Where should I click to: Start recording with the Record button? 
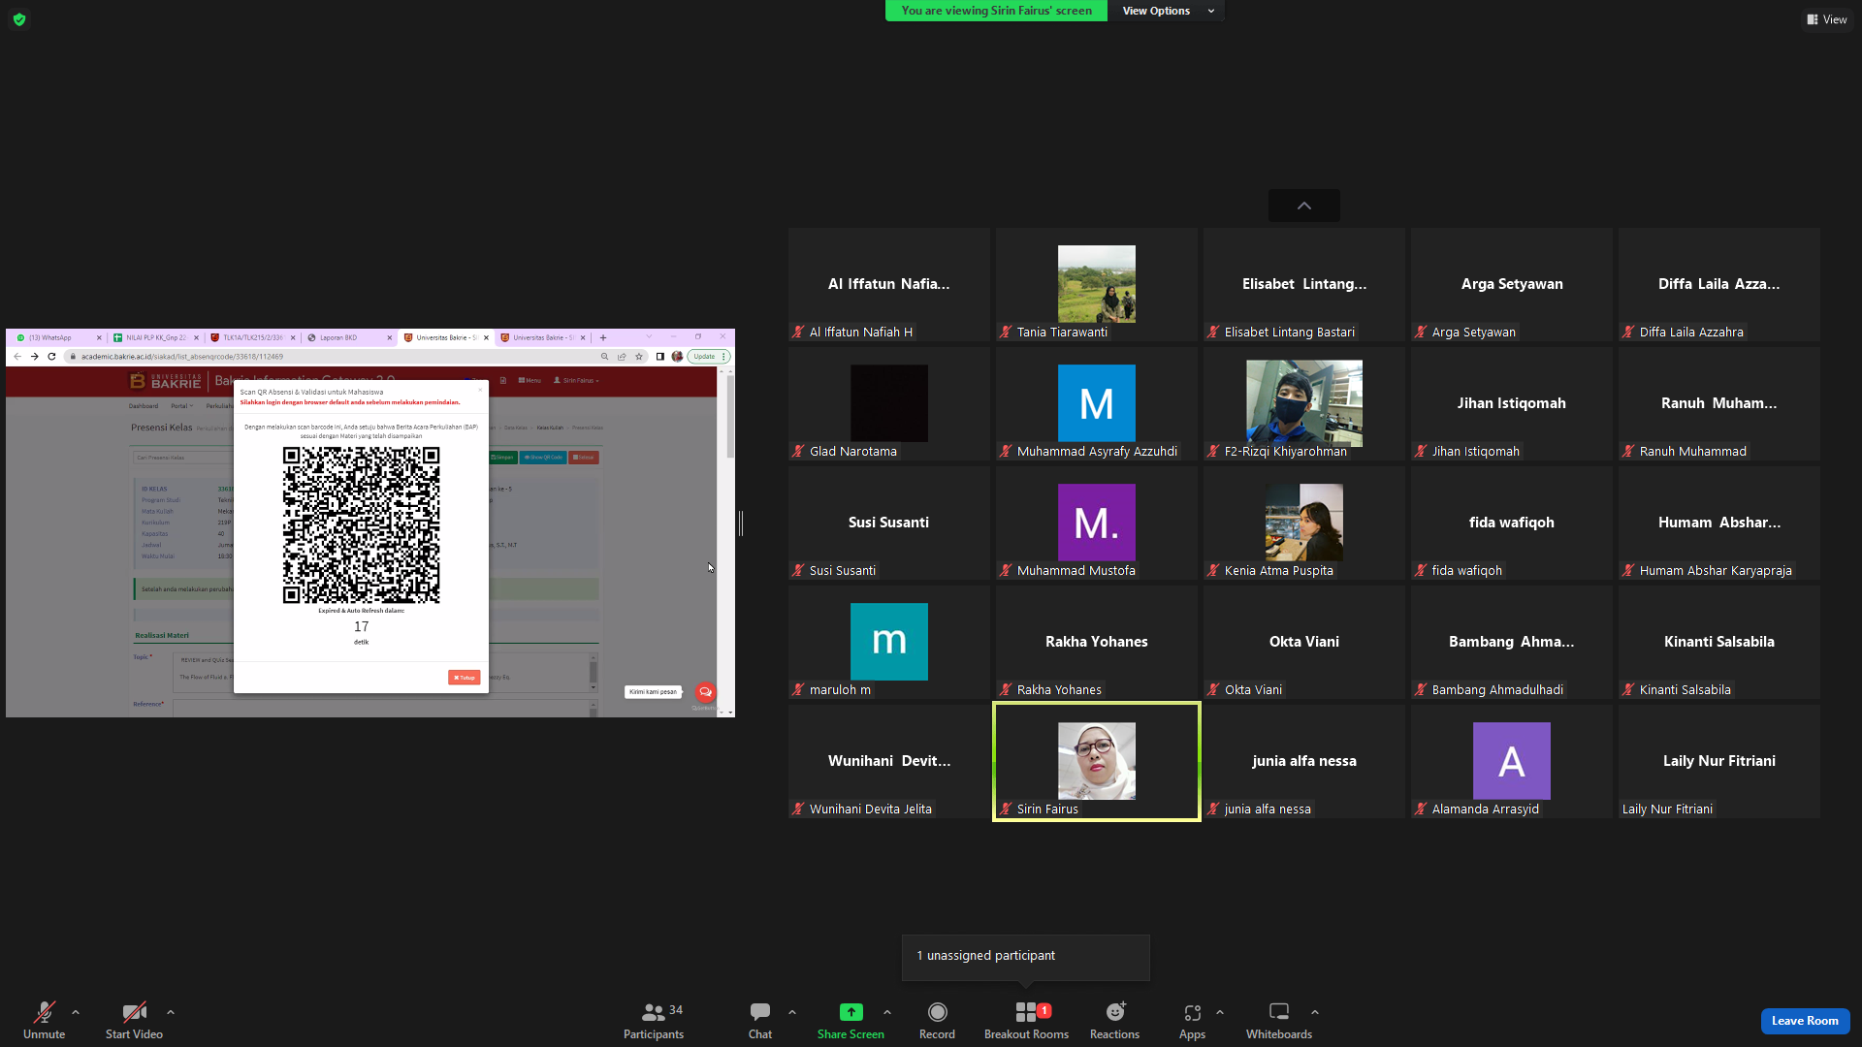coord(937,1021)
